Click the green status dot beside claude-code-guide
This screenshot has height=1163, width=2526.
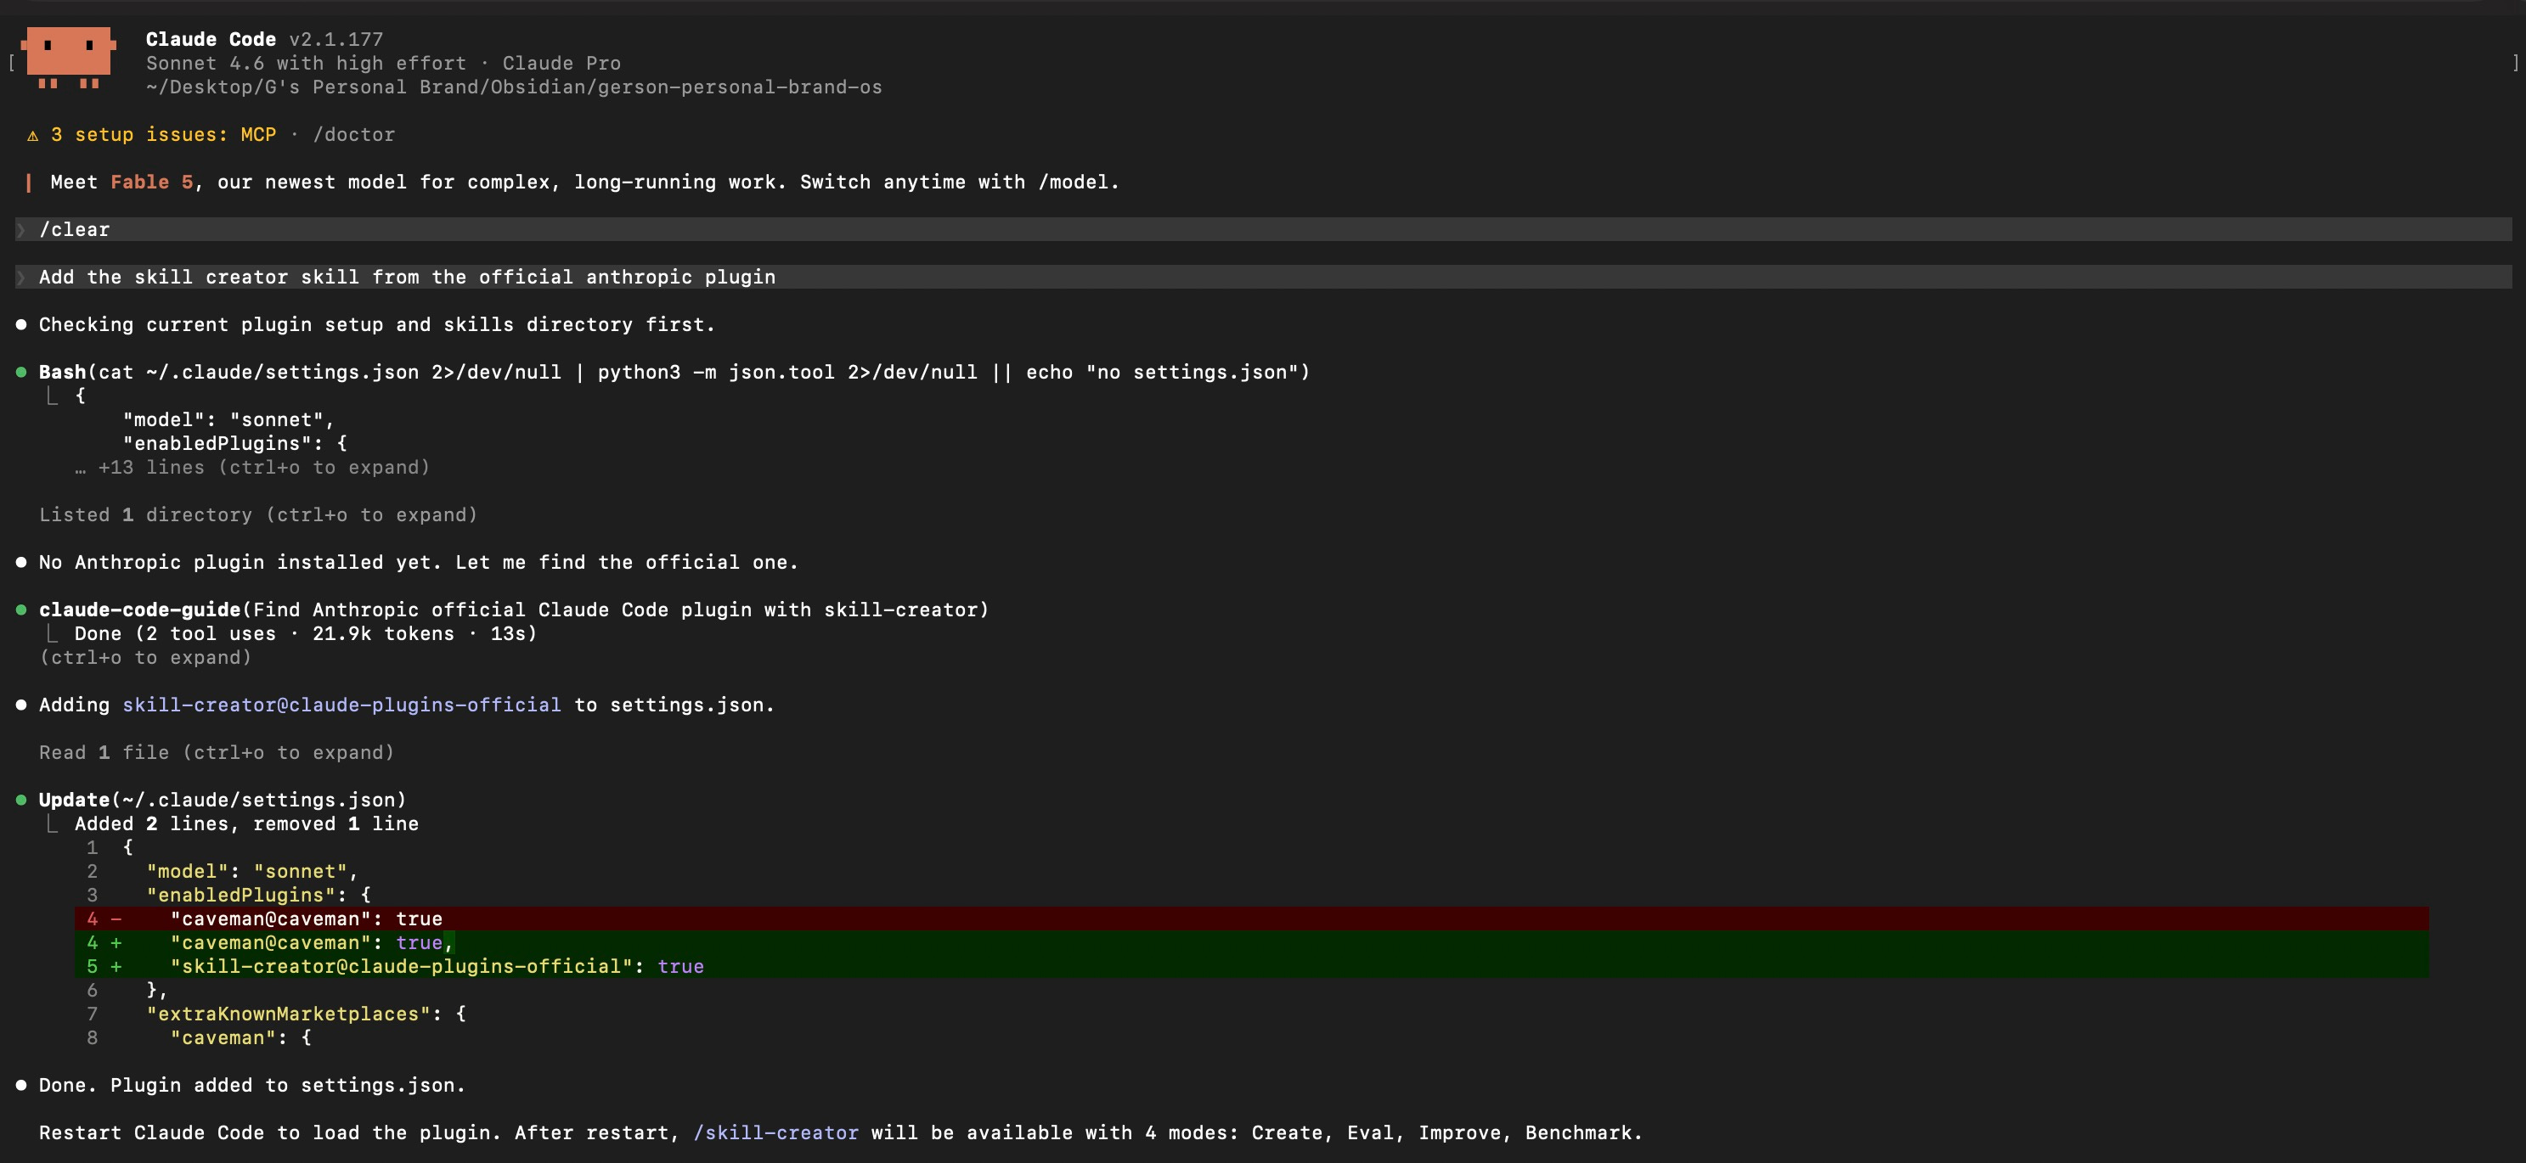pyautogui.click(x=20, y=610)
